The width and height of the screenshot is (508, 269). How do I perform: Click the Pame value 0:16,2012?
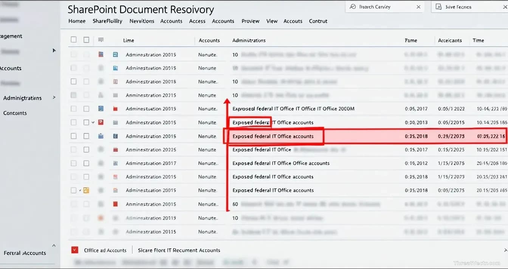coord(416,163)
